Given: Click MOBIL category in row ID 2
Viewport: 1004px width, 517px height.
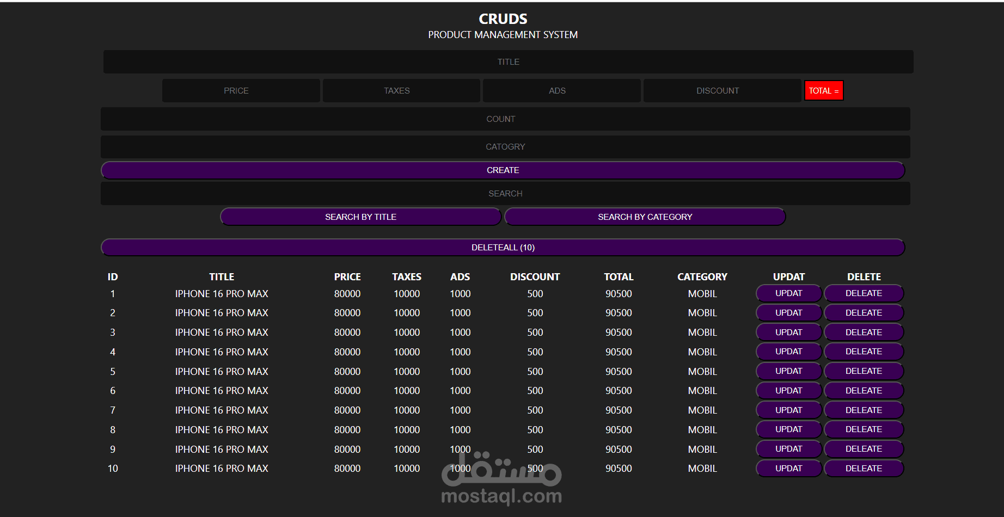Looking at the screenshot, I should coord(702,313).
